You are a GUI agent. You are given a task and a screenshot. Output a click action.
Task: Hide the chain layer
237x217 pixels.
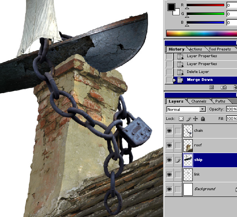pyautogui.click(x=169, y=131)
